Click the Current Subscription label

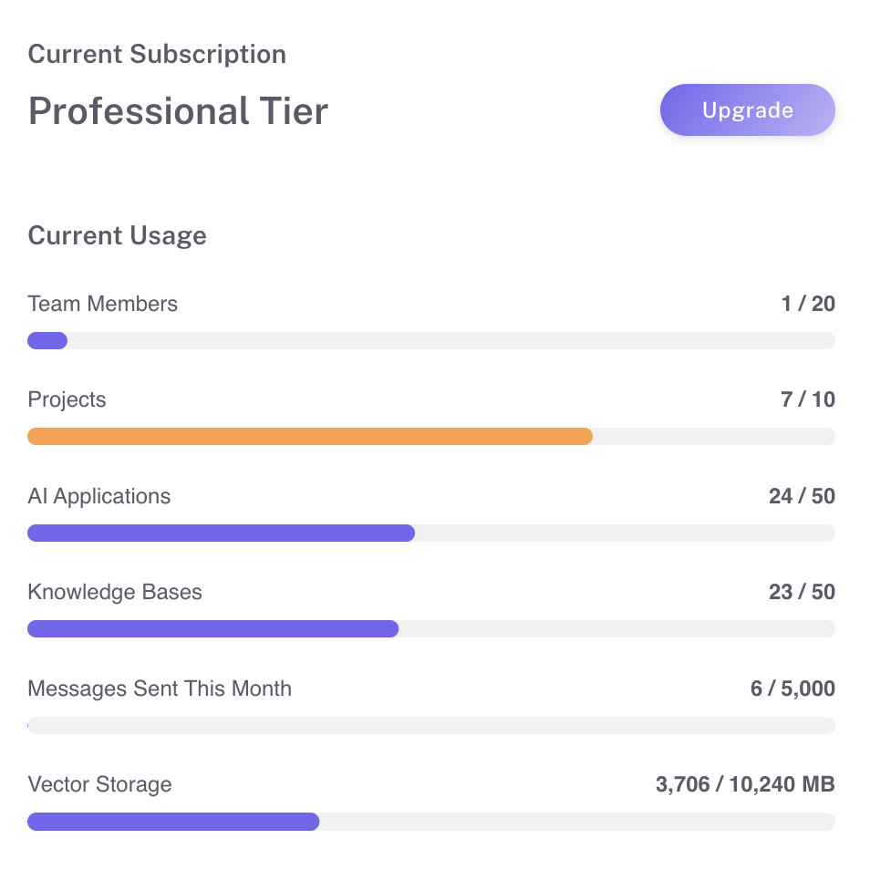tap(157, 54)
